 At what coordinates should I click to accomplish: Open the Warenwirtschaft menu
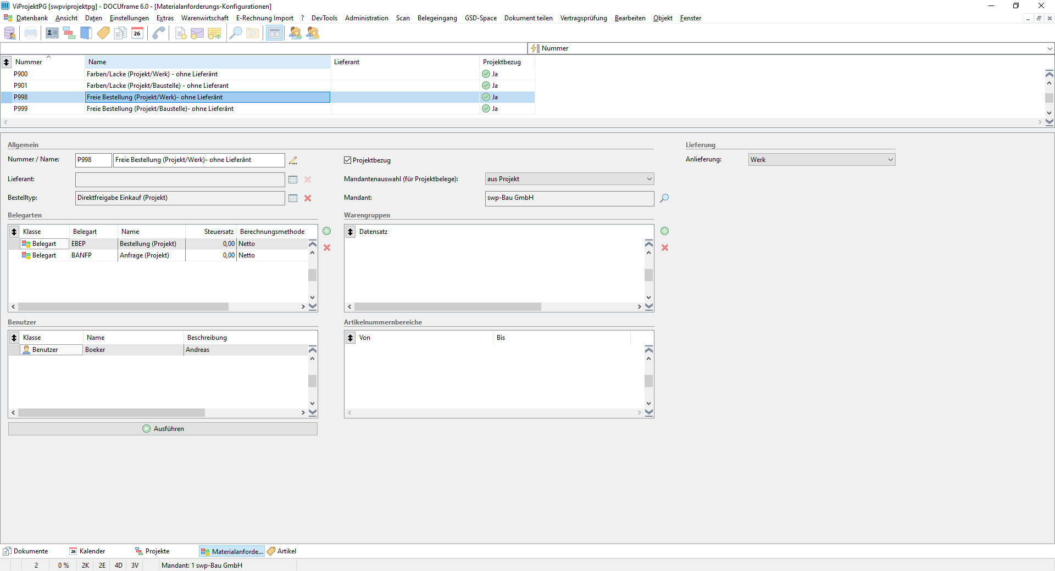(x=205, y=18)
